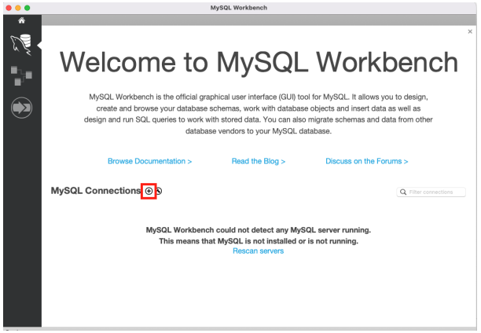Click the MySQL Workbench window title
The width and height of the screenshot is (481, 333).
click(x=239, y=8)
